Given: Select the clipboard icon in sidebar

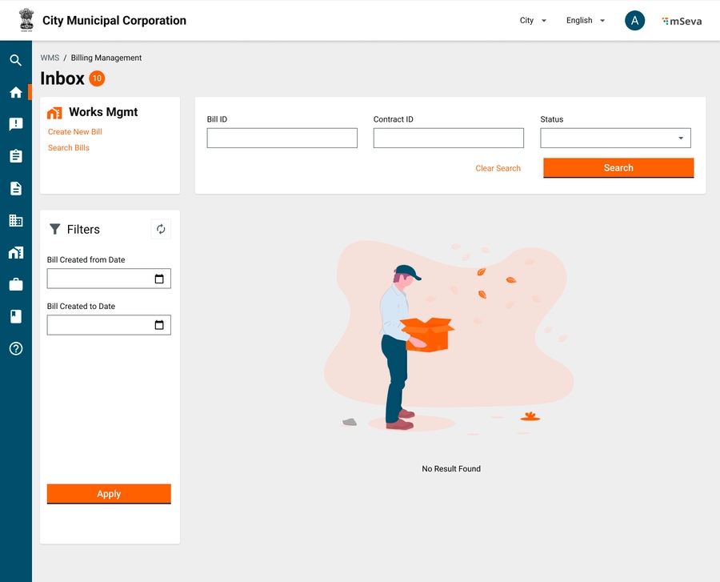Looking at the screenshot, I should click(x=15, y=156).
